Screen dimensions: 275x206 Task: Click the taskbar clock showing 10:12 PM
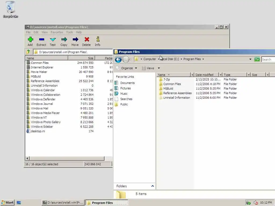266,203
